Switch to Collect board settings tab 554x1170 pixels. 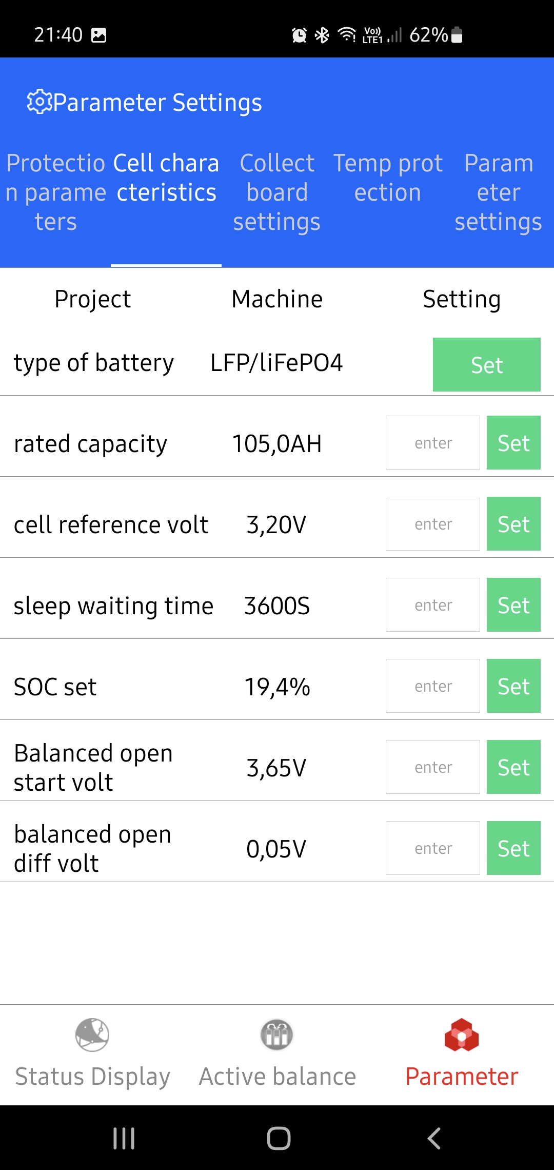(277, 192)
